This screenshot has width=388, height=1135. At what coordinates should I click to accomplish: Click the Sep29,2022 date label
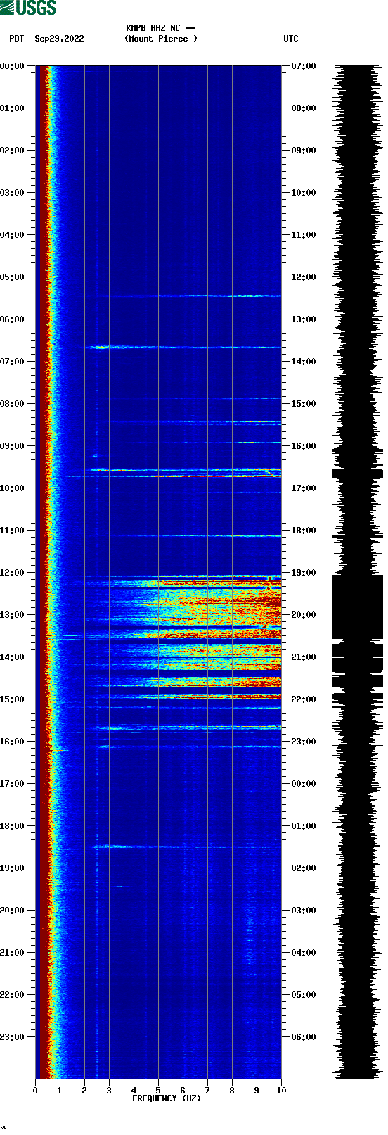point(59,39)
